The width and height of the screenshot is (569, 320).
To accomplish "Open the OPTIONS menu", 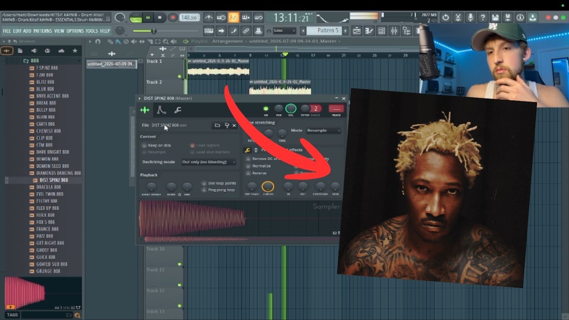I will click(x=75, y=31).
